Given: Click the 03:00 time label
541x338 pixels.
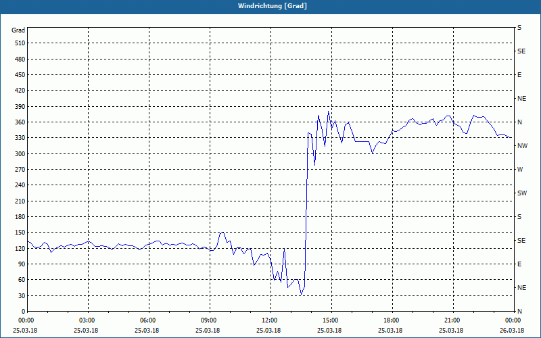Looking at the screenshot, I should 88,320.
